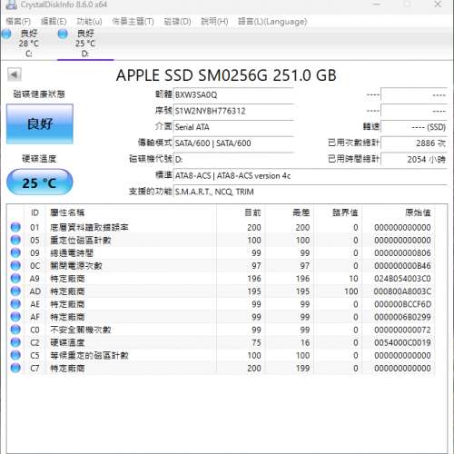Select the 總通電時間 attribute row
The width and height of the screenshot is (454, 454).
[221, 252]
